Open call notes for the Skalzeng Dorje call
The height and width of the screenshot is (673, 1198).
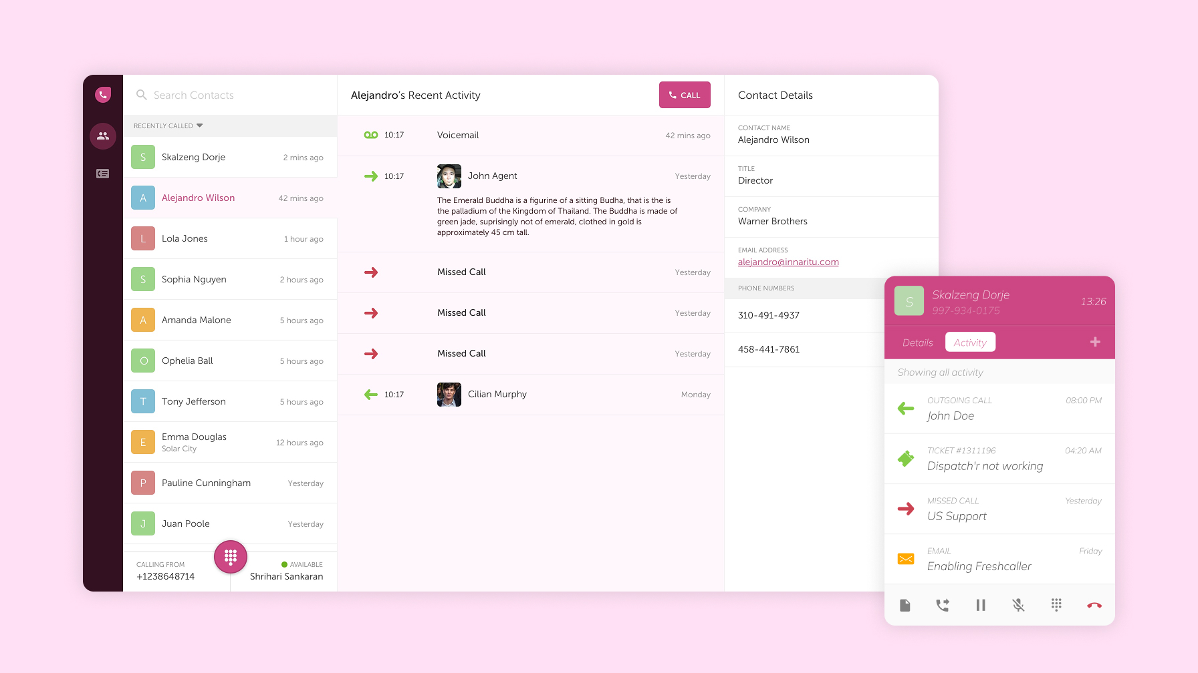click(905, 605)
